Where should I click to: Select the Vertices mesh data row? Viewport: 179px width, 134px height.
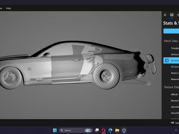point(171,54)
